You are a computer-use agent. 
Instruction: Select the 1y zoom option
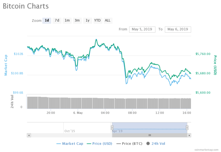[88, 21]
